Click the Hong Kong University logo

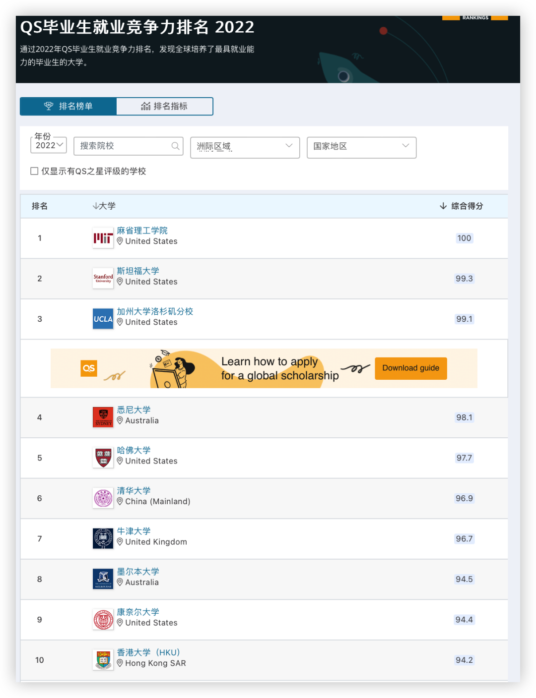(x=103, y=660)
